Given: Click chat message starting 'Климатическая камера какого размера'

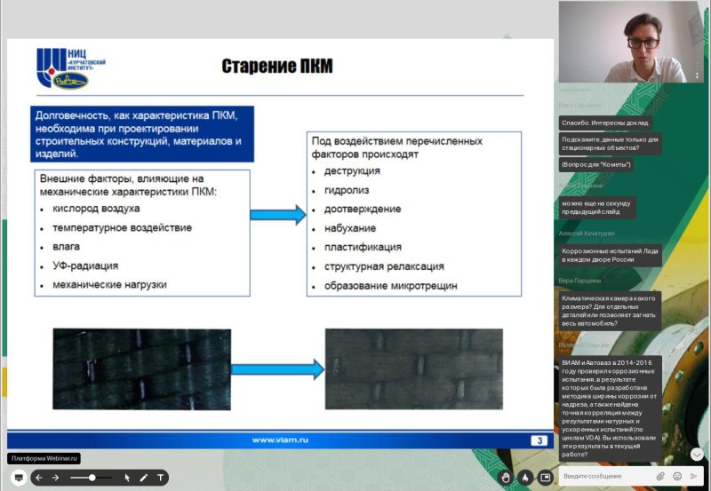Looking at the screenshot, I should pyautogui.click(x=610, y=311).
